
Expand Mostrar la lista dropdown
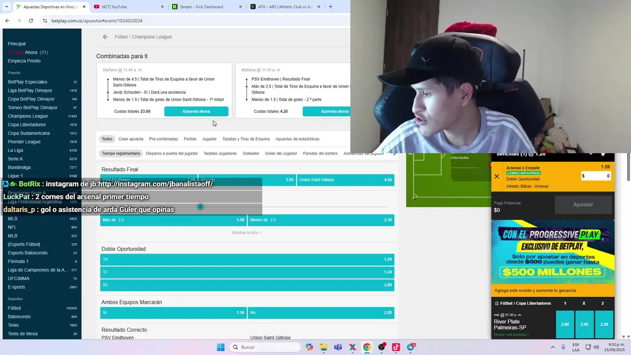(x=247, y=233)
